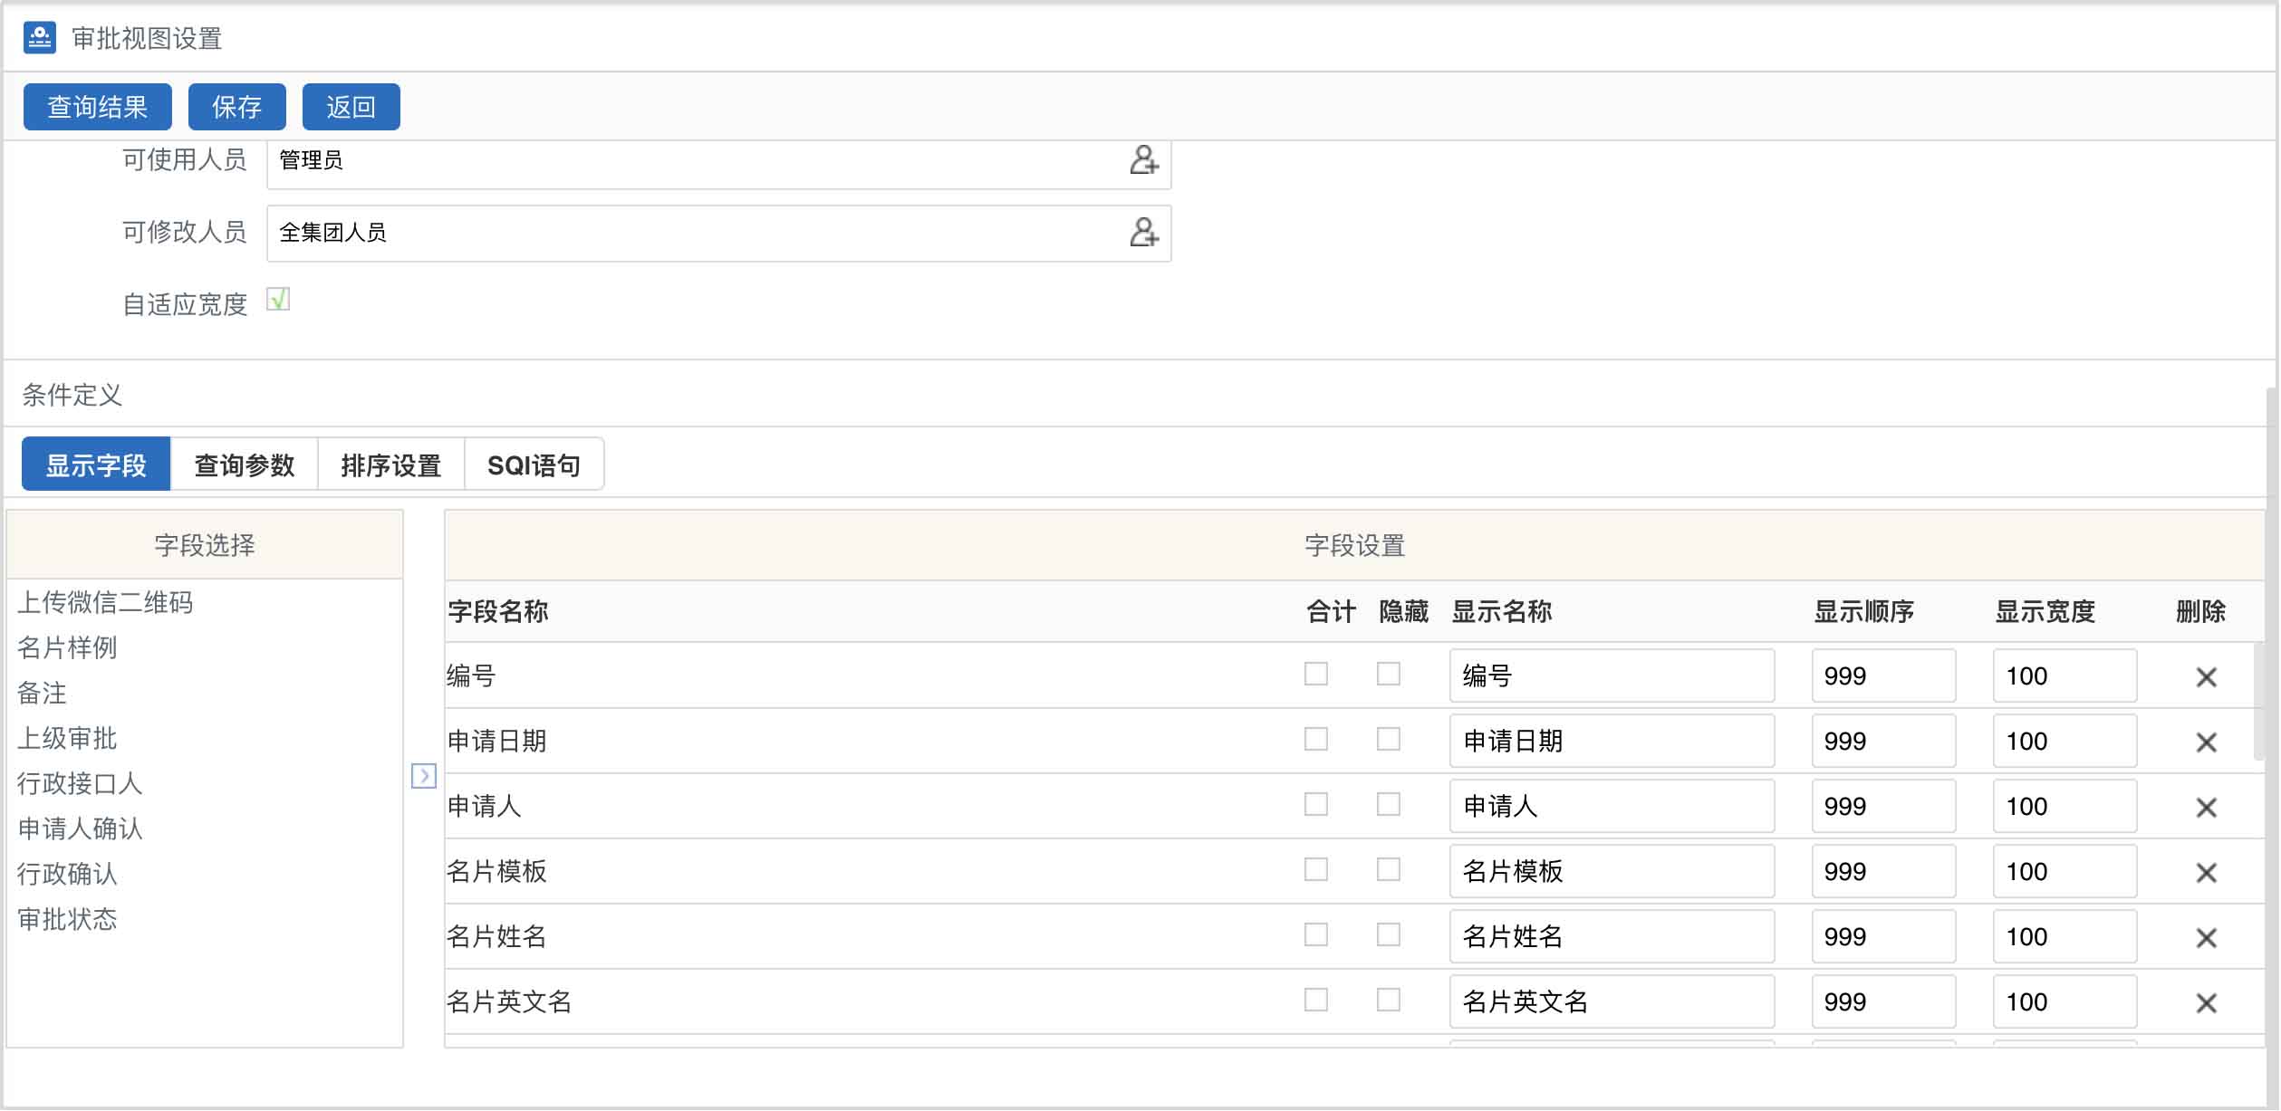
Task: Switch to the 排序设置 tab
Action: tap(391, 464)
